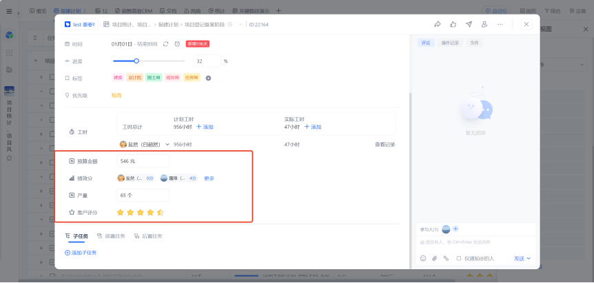Click the participant avatar next to 参与人
Image resolution: width=594 pixels, height=283 pixels.
tap(446, 229)
